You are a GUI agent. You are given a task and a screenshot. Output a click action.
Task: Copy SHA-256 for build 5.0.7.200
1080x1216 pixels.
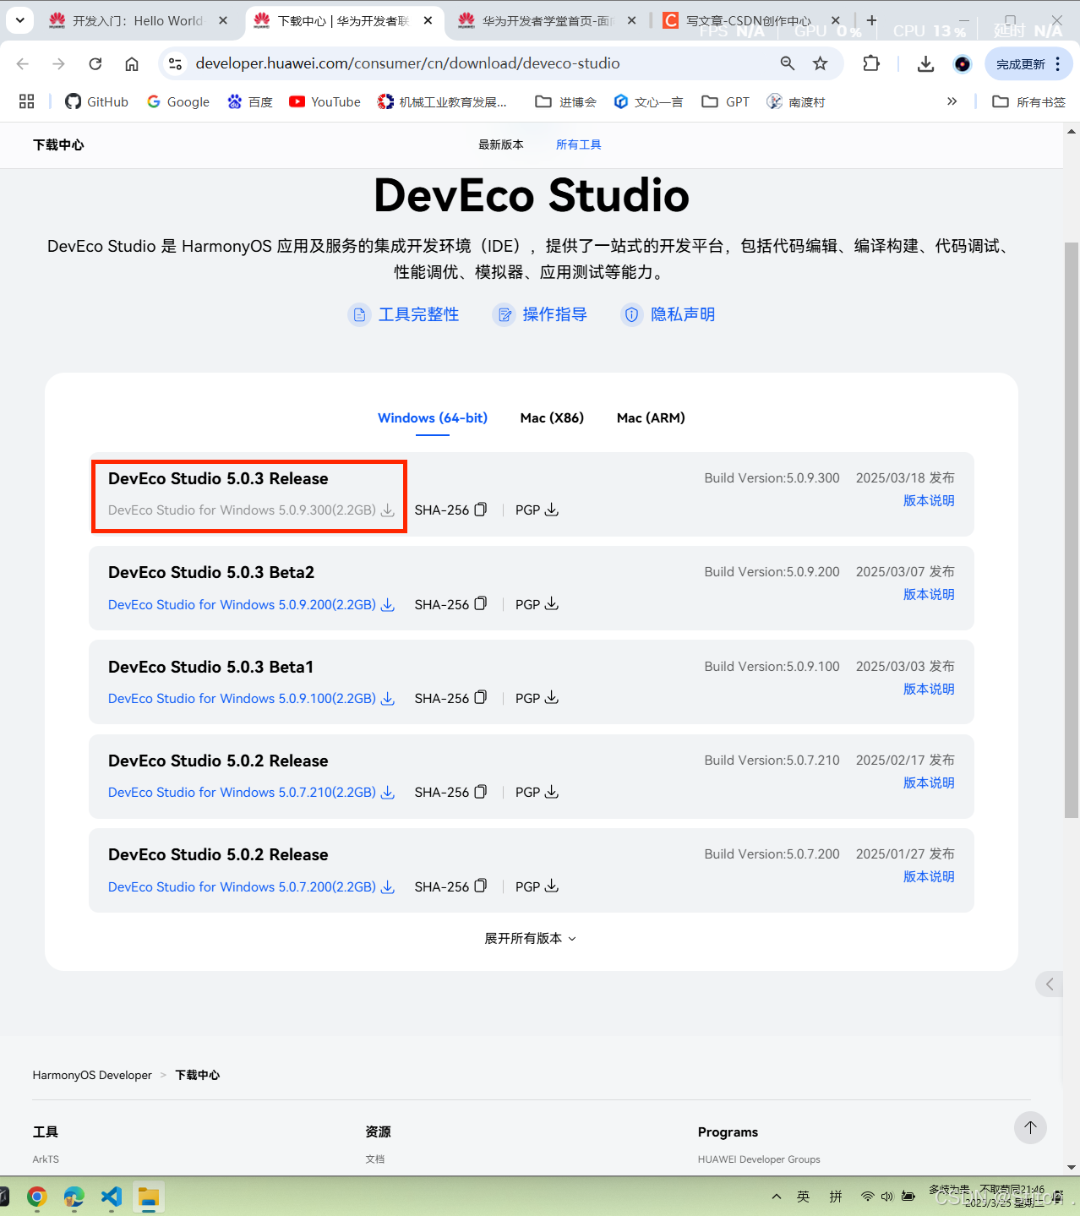pos(480,886)
